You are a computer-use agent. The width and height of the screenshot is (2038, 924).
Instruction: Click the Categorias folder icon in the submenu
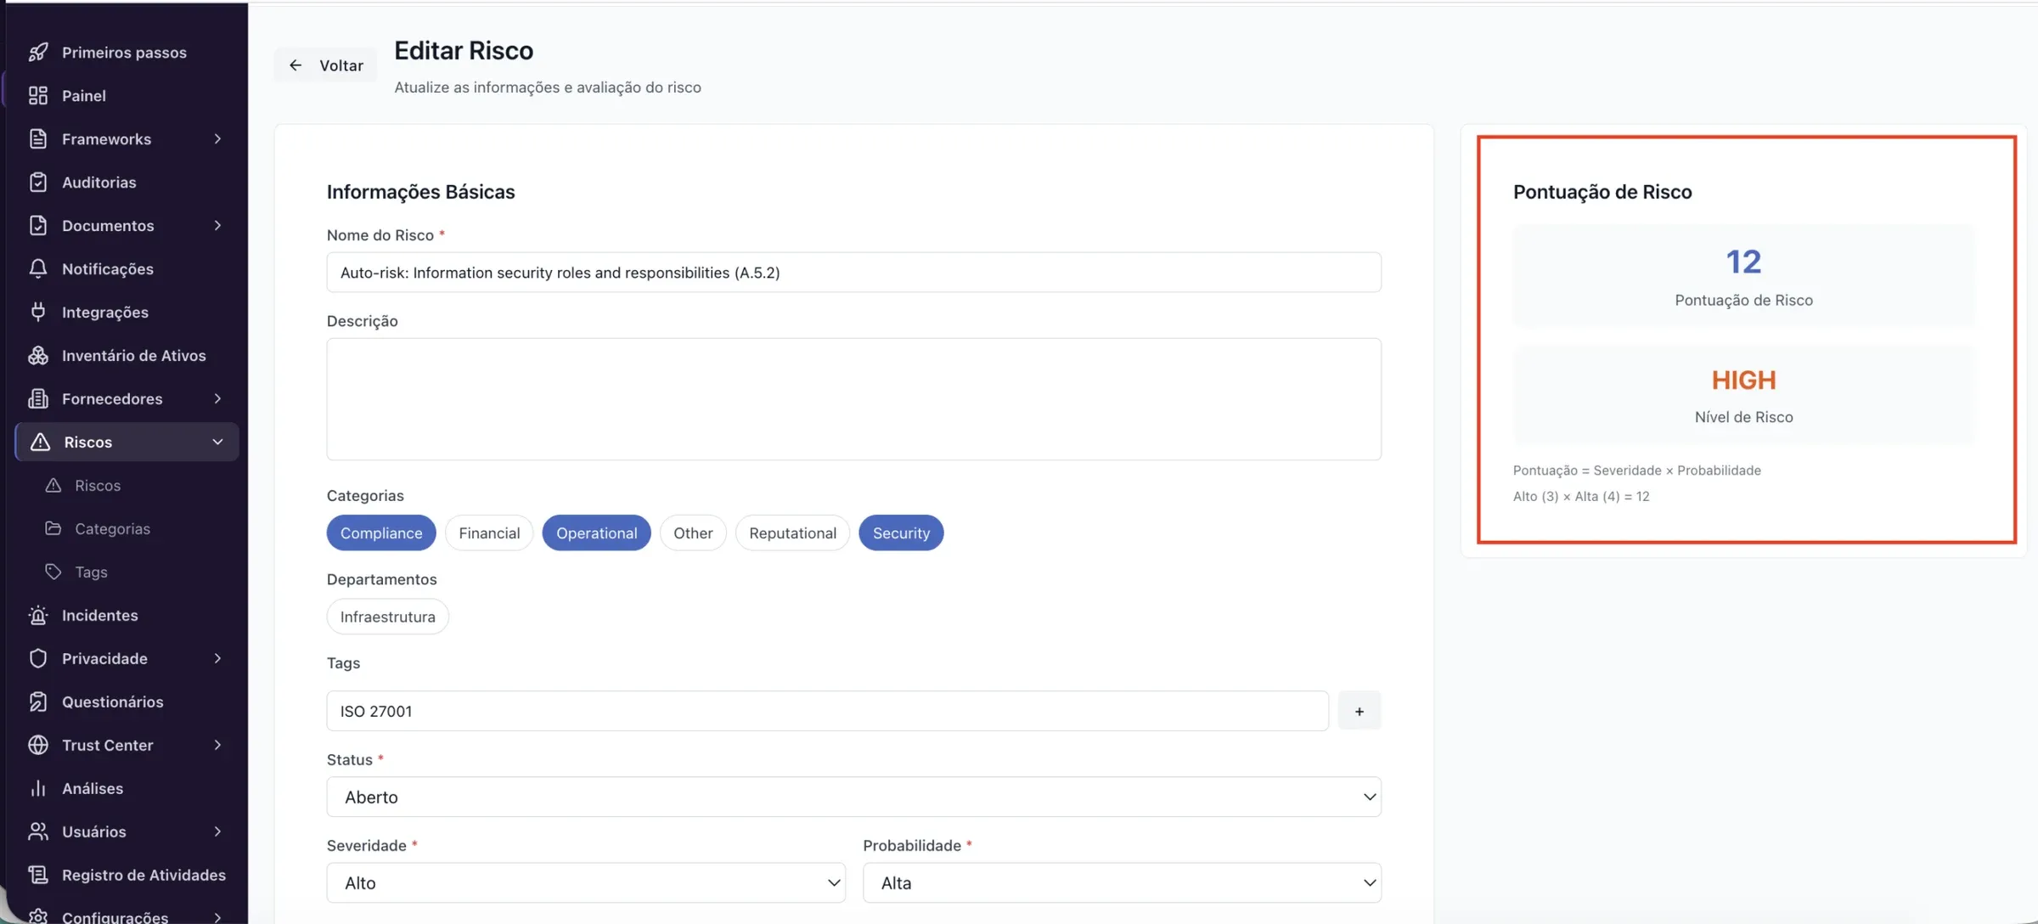pyautogui.click(x=53, y=528)
